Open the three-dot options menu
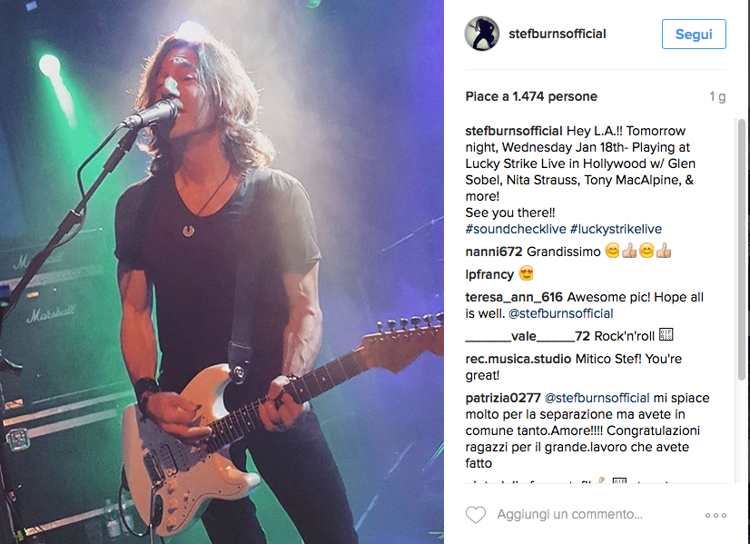Image resolution: width=750 pixels, height=544 pixels. (x=715, y=515)
